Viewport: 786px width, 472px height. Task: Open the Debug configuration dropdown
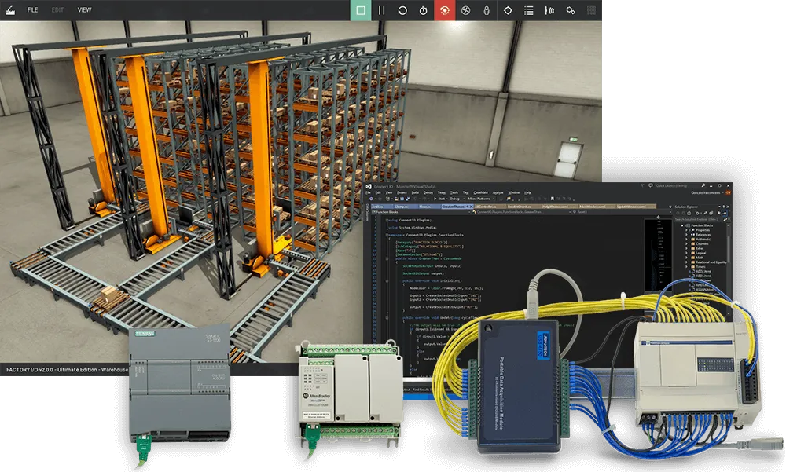point(457,199)
